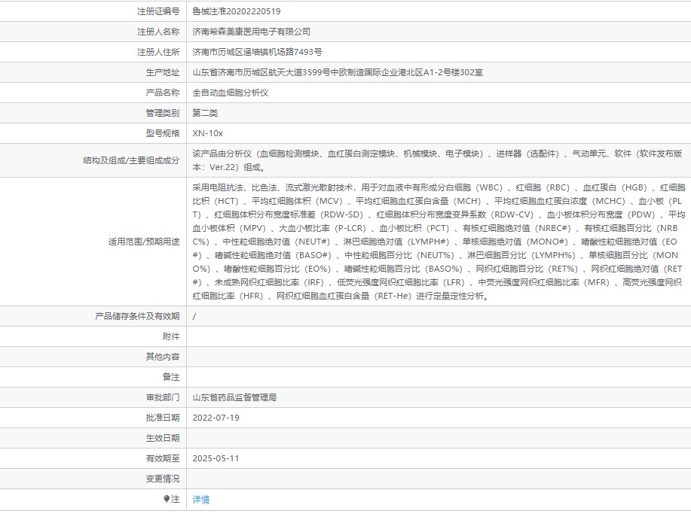The height and width of the screenshot is (517, 691).
Task: Click expiry date value 2025-05-11
Action: (216, 458)
